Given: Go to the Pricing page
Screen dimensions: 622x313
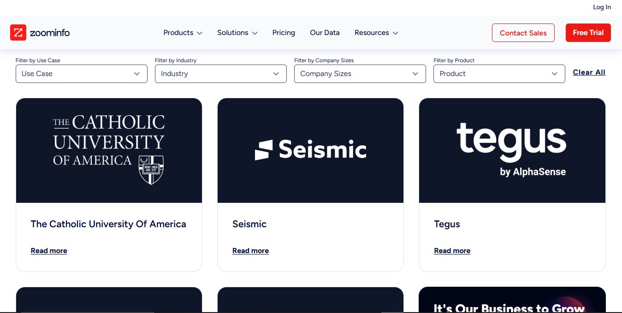Looking at the screenshot, I should coord(284,33).
